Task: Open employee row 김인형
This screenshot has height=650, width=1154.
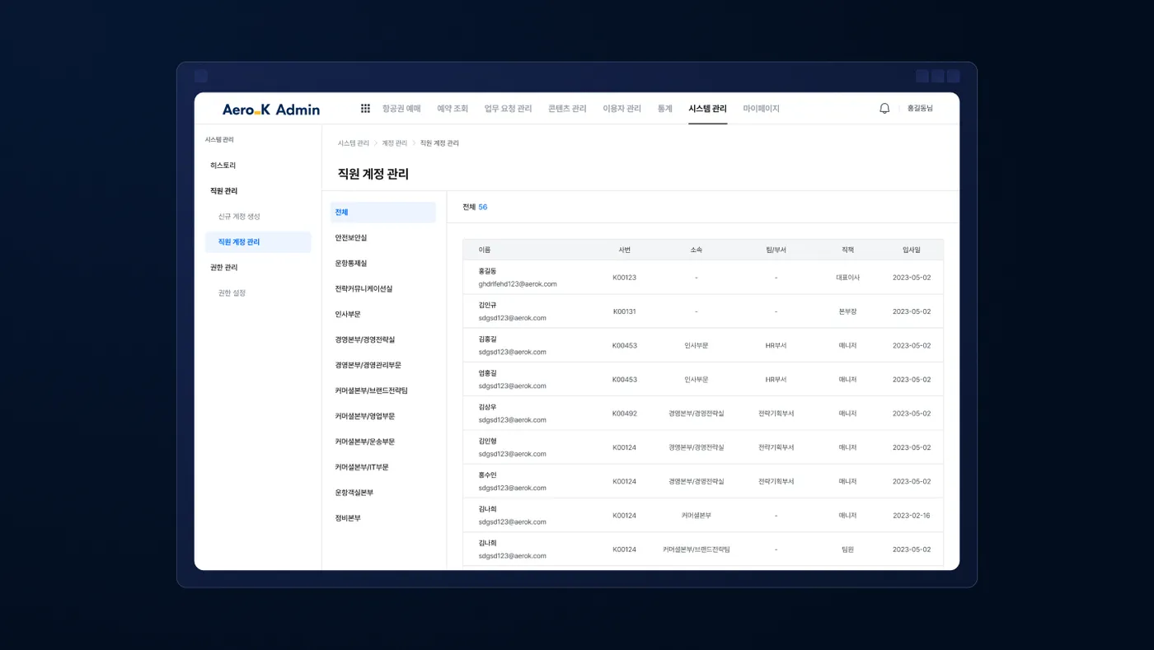Action: coord(703,447)
